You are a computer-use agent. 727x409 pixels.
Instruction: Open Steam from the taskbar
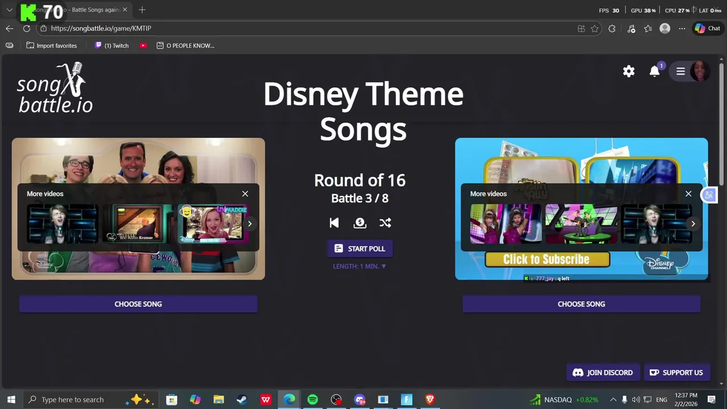pos(242,399)
